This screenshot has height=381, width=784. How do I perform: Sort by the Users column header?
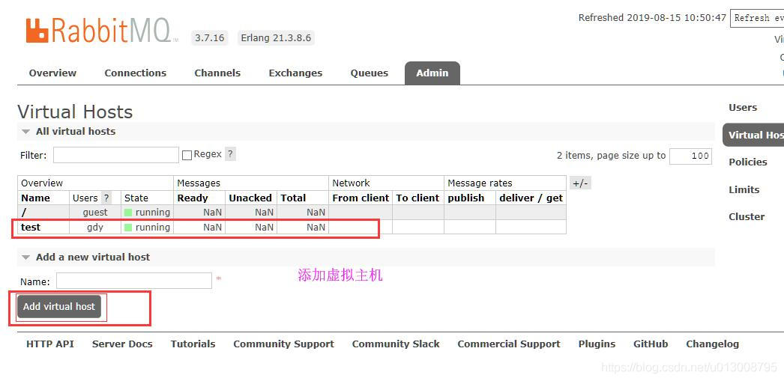pyautogui.click(x=85, y=198)
